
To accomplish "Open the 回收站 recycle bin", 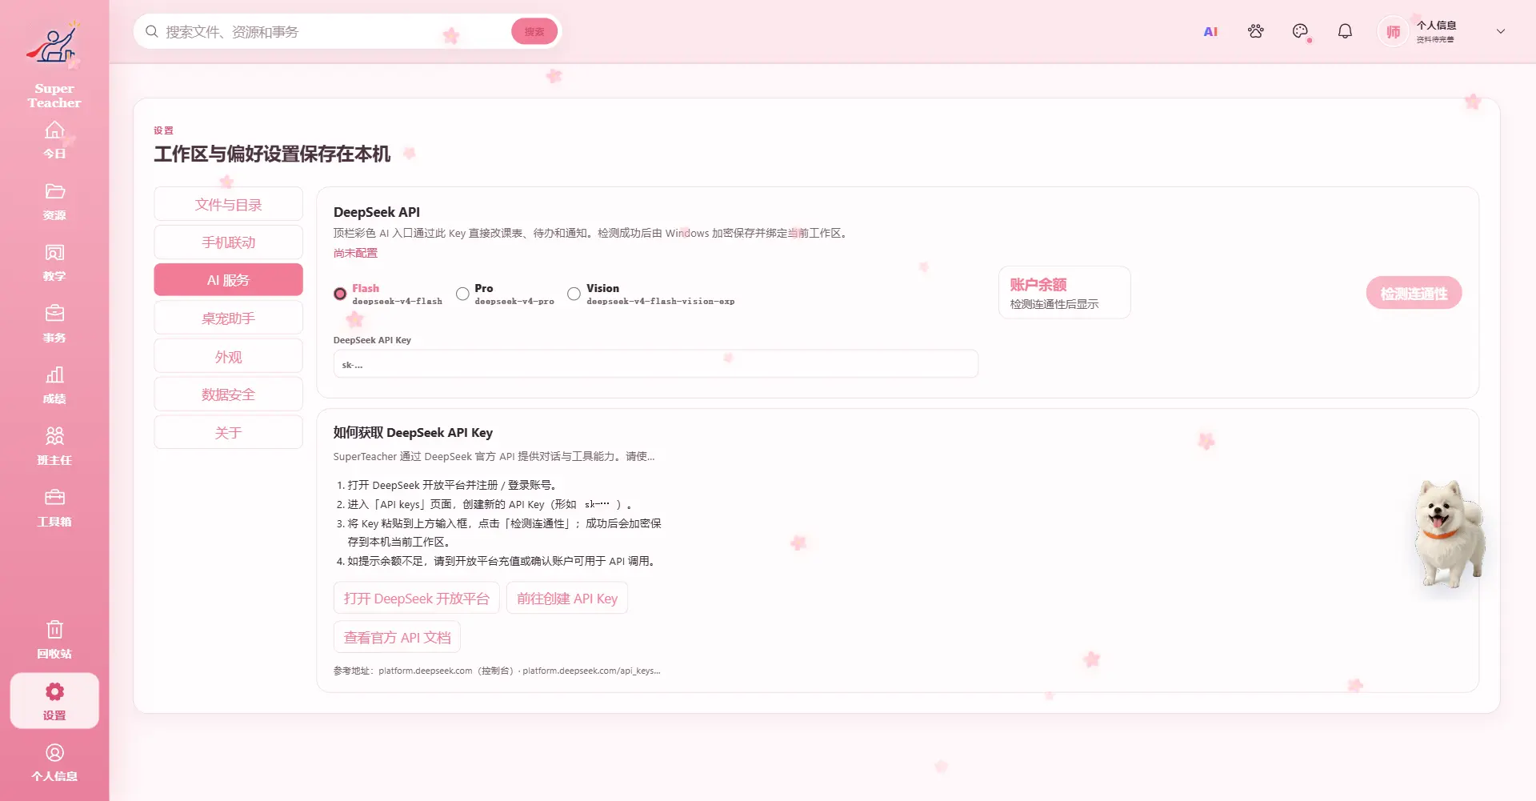I will [x=54, y=640].
